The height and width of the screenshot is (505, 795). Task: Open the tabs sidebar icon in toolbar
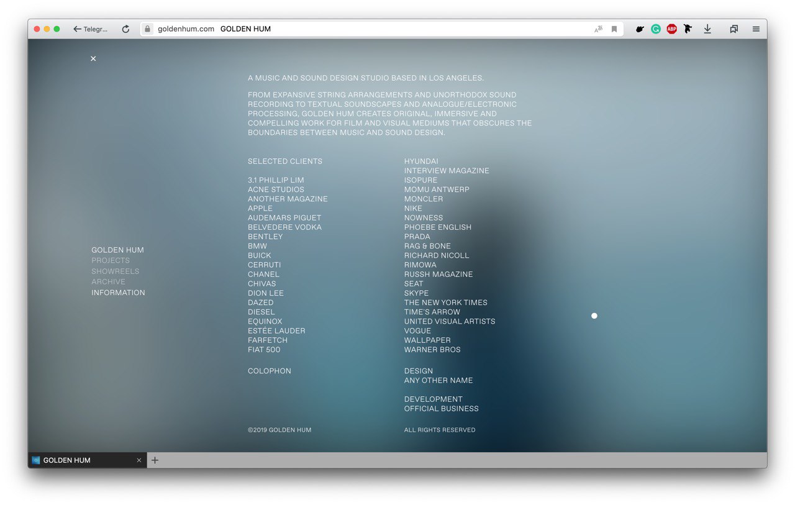point(734,29)
